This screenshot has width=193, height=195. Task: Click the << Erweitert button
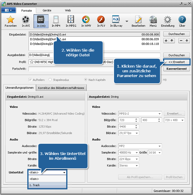(x=177, y=62)
